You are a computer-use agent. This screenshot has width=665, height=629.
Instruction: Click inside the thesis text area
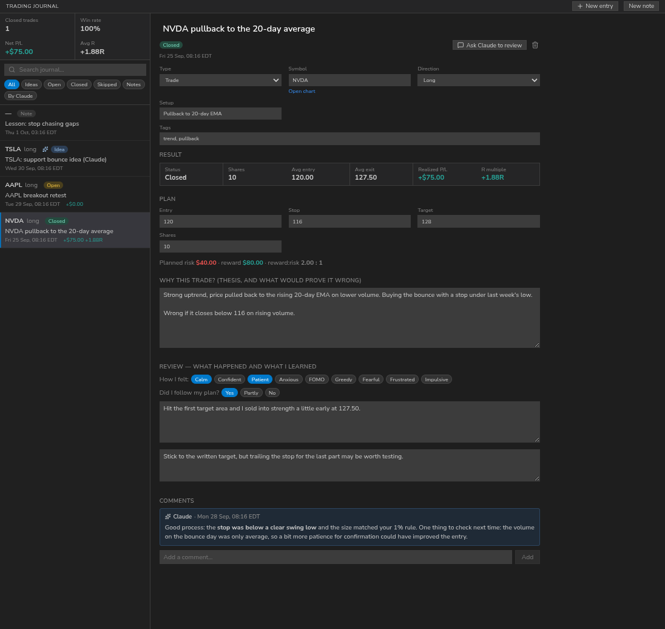click(349, 318)
